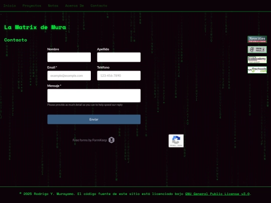Click the Contacto page heading
Screen dimensions: 271x203
pyautogui.click(x=16, y=40)
